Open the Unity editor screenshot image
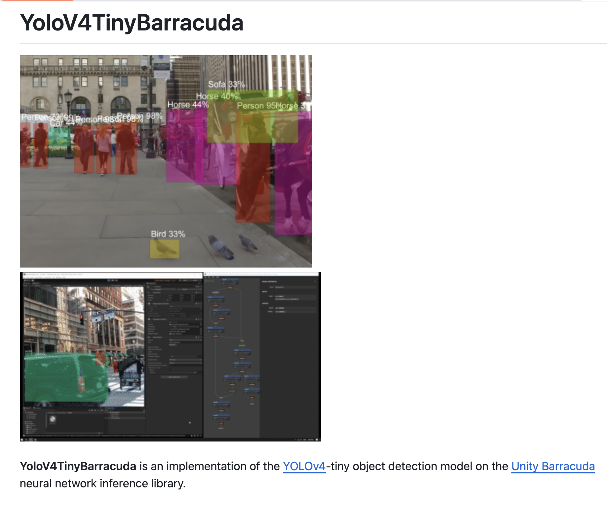The height and width of the screenshot is (506, 607). click(x=170, y=357)
